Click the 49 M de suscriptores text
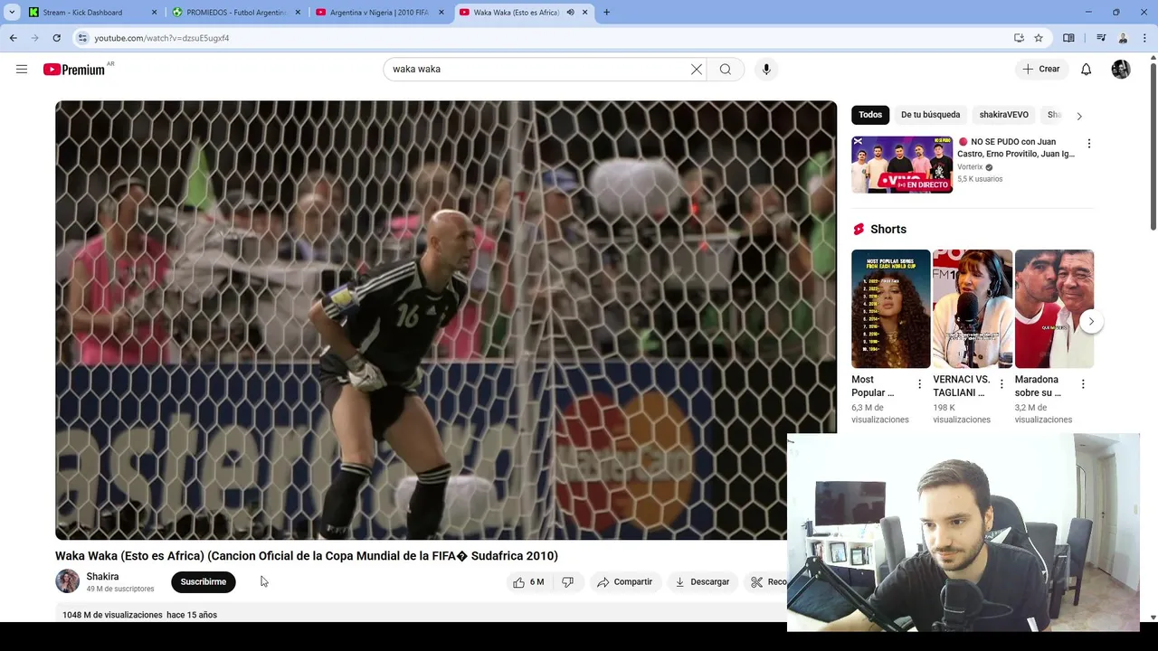Screen dimensions: 1158x651 (120, 590)
